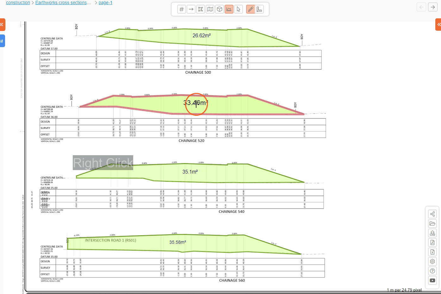Viewport: 441px width, 294px height.
Task: Open the blue M side tab
Action: coord(2,41)
